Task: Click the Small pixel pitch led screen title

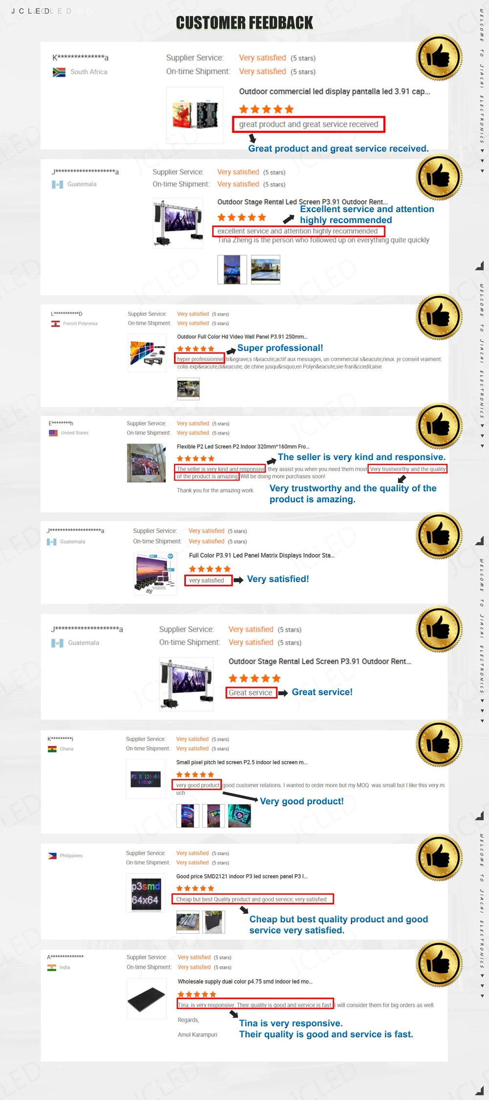Action: click(242, 762)
